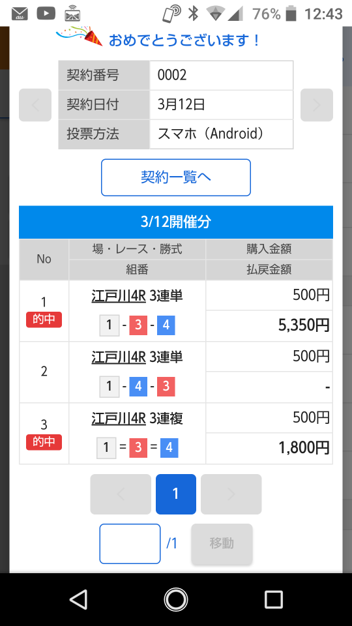Viewport: 352px width, 626px height.
Task: Tap the battery status icon
Action: coord(292,13)
